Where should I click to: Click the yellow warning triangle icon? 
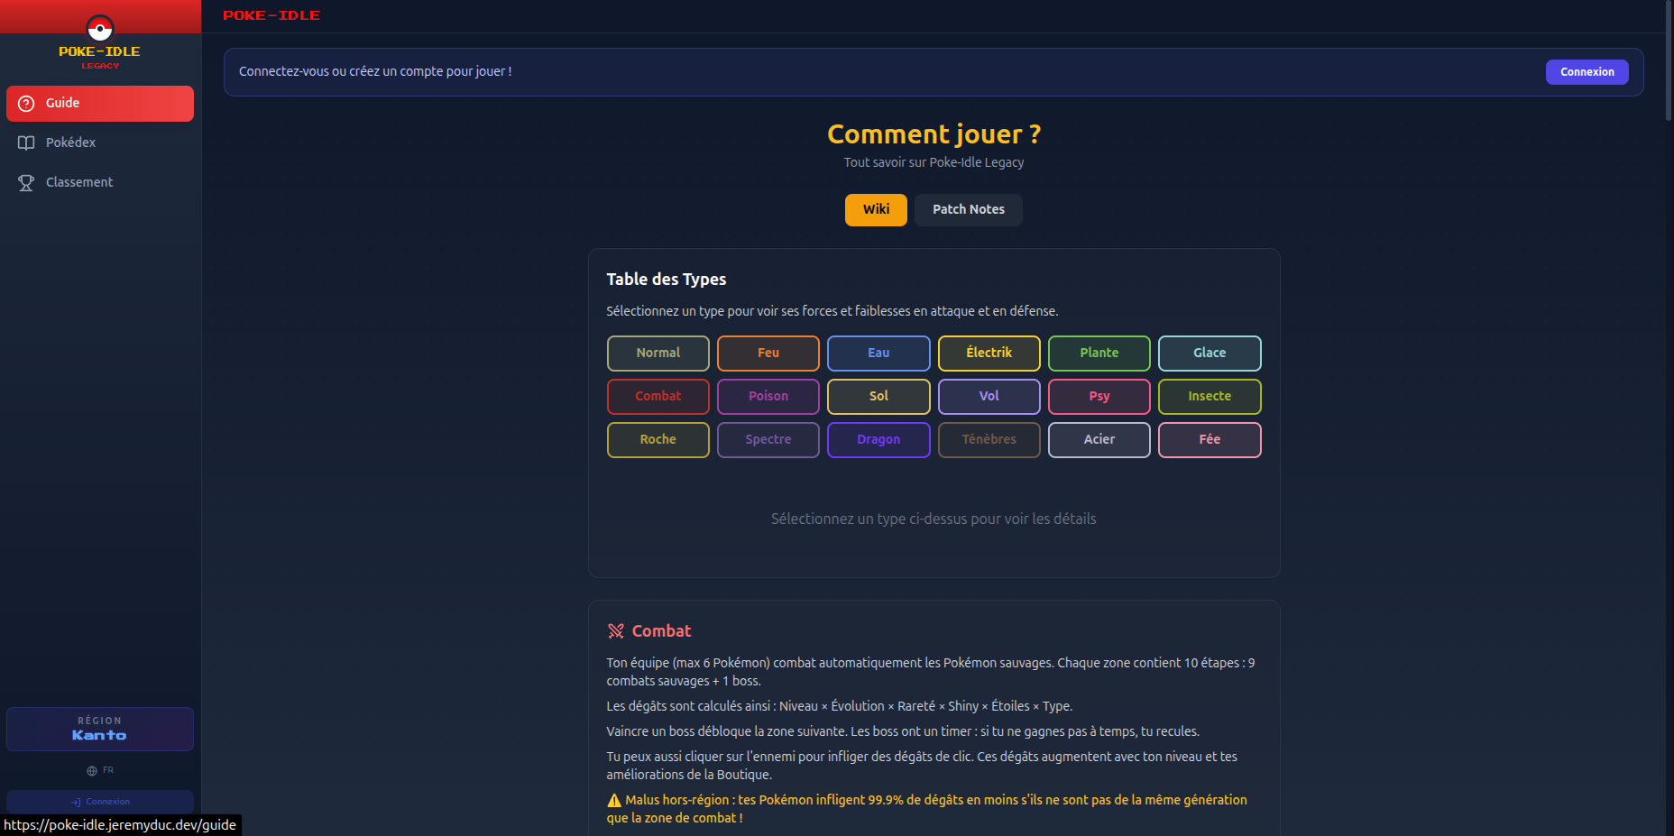614,801
